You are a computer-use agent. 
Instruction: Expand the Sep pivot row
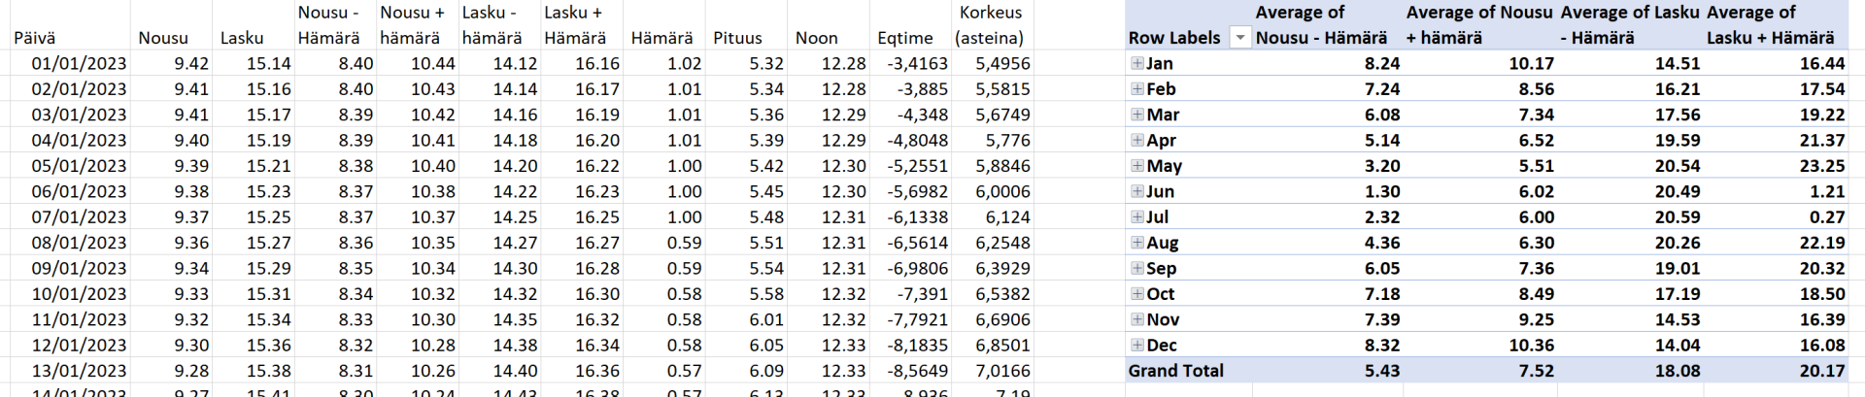pyautogui.click(x=1136, y=268)
